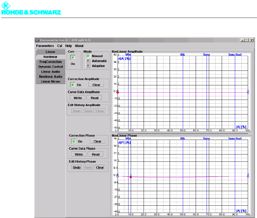Select Adaptive mode

[x=88, y=66]
